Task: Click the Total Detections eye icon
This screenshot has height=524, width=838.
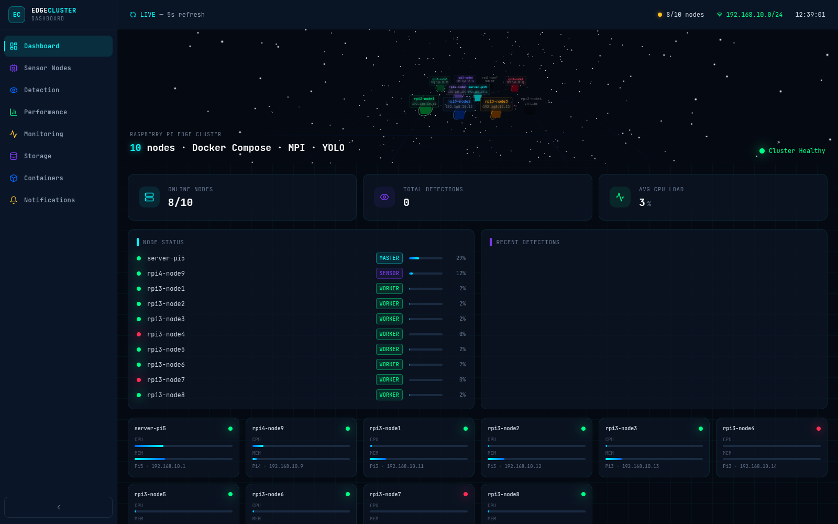Action: point(384,197)
